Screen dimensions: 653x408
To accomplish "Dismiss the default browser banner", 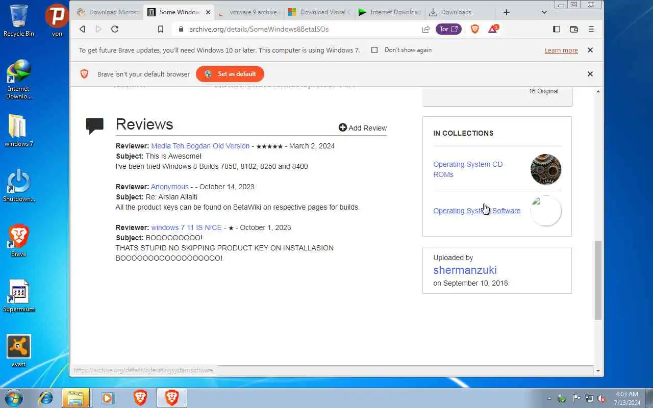I will [590, 74].
